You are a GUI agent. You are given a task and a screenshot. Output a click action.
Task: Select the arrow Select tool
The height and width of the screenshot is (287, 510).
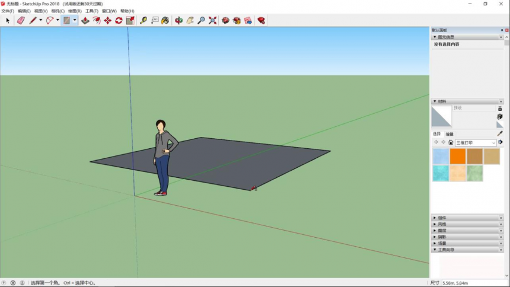(x=8, y=21)
